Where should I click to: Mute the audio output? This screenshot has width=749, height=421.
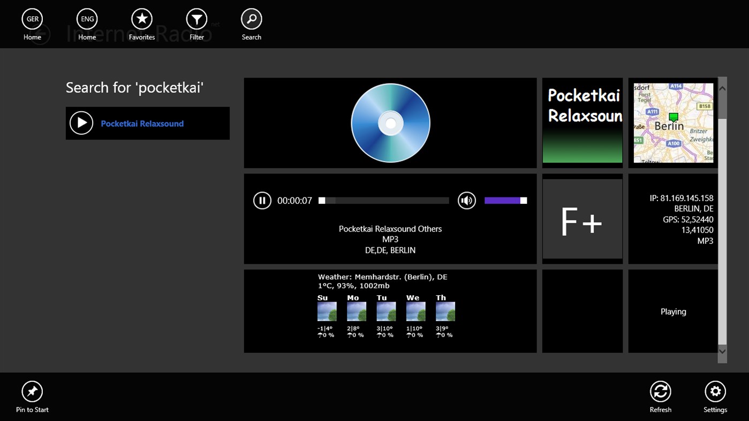coord(466,201)
